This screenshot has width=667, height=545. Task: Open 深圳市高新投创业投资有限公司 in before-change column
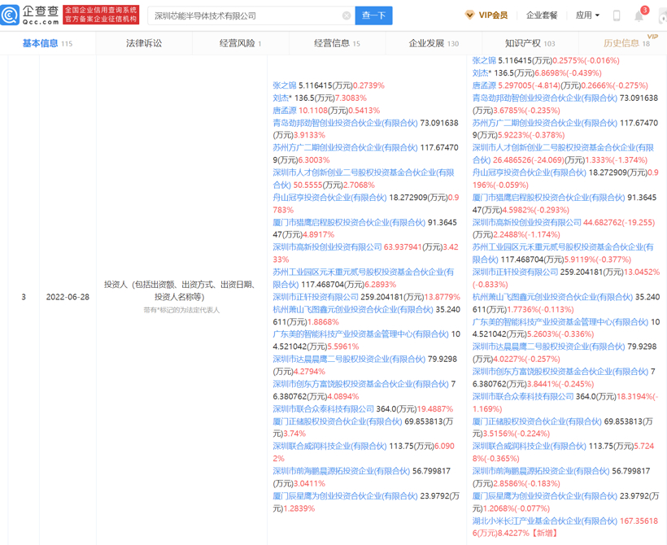(x=327, y=247)
